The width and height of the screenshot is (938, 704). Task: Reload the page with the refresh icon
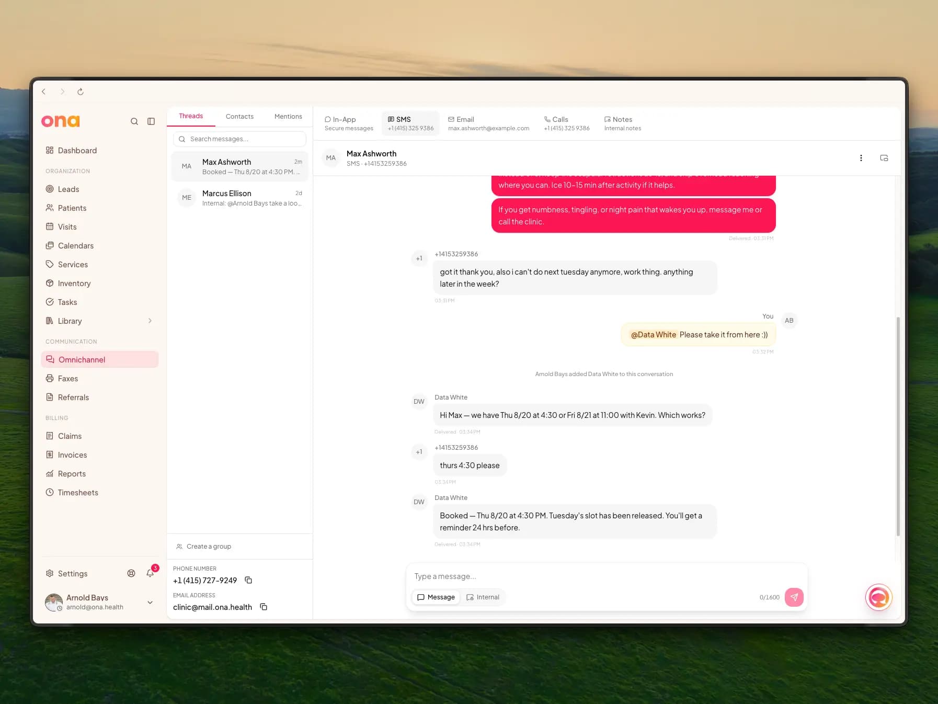click(x=81, y=92)
